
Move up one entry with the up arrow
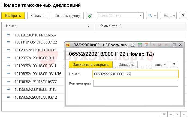click(171, 114)
